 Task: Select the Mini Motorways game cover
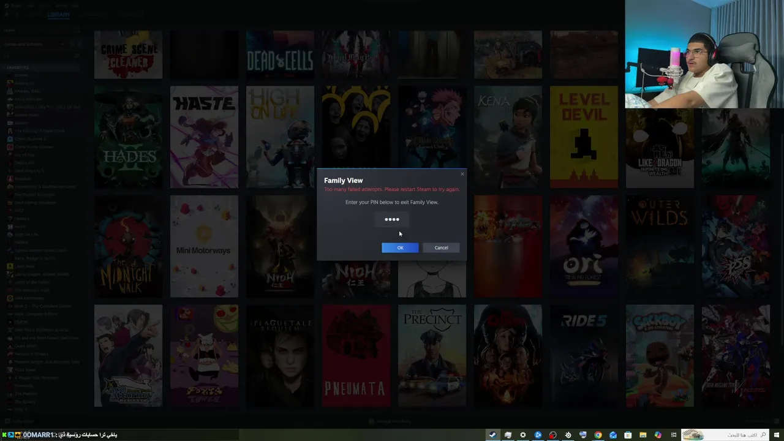coord(204,246)
